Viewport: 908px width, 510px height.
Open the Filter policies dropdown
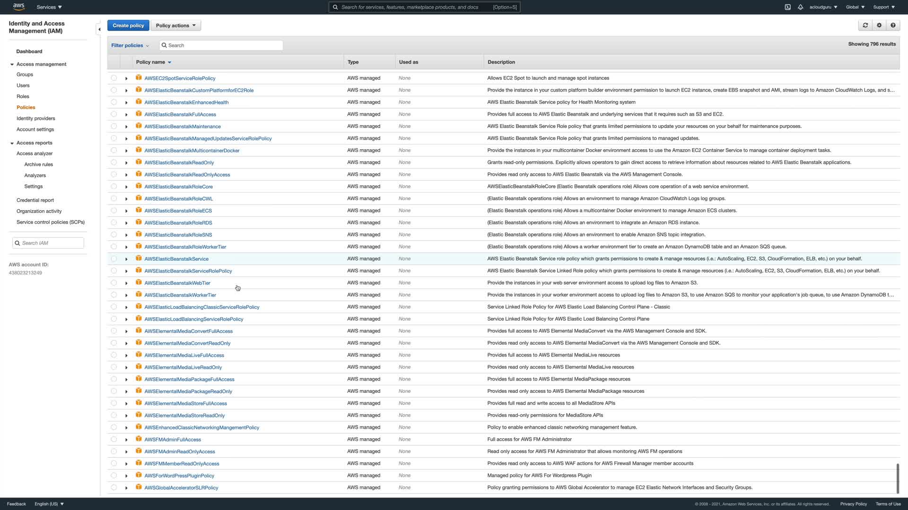pos(130,45)
